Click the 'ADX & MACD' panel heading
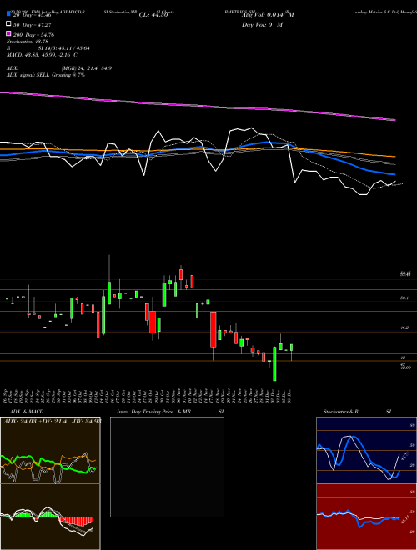The width and height of the screenshot is (417, 550). [x=27, y=412]
